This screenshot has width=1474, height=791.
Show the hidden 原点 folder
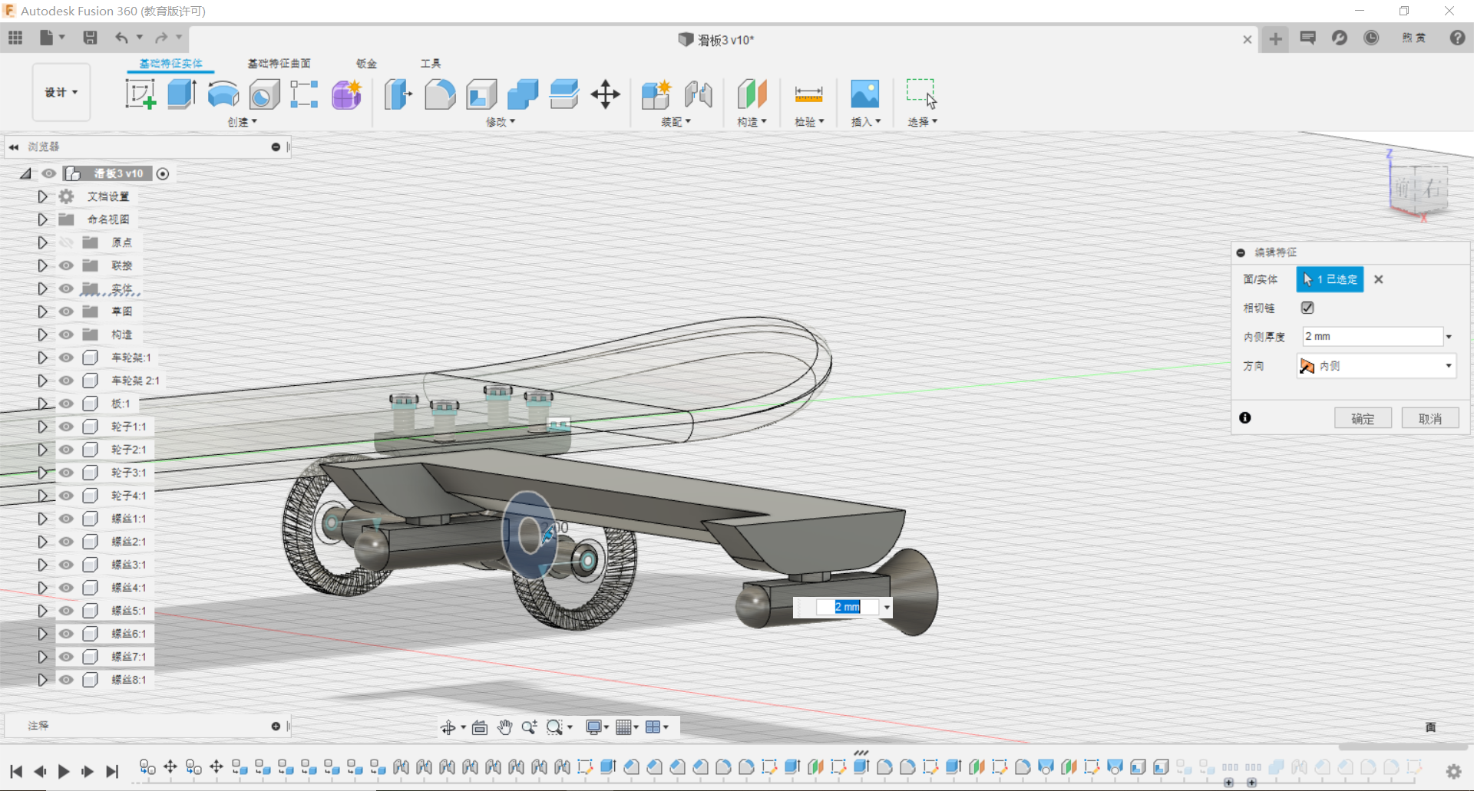[67, 242]
